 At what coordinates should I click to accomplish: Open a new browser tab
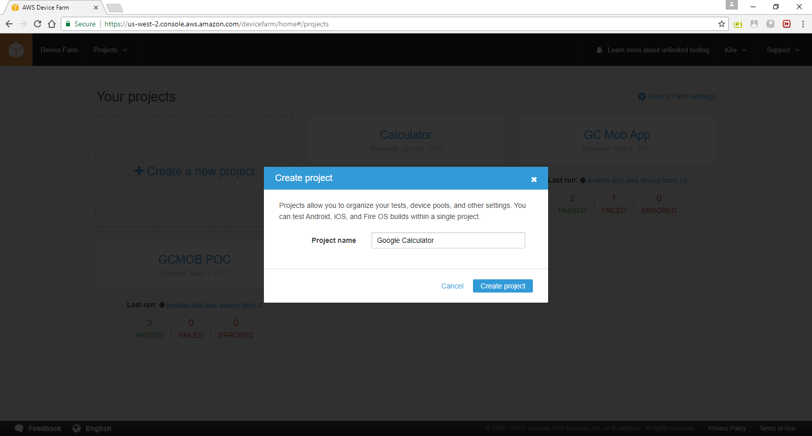click(x=115, y=8)
